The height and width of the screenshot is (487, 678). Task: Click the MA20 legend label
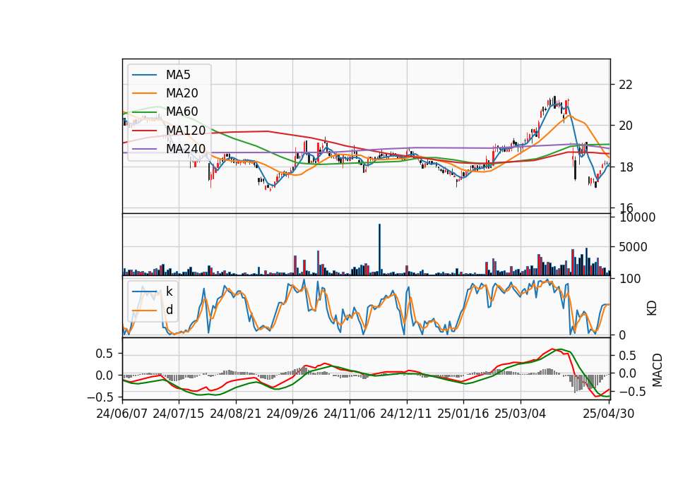[182, 93]
